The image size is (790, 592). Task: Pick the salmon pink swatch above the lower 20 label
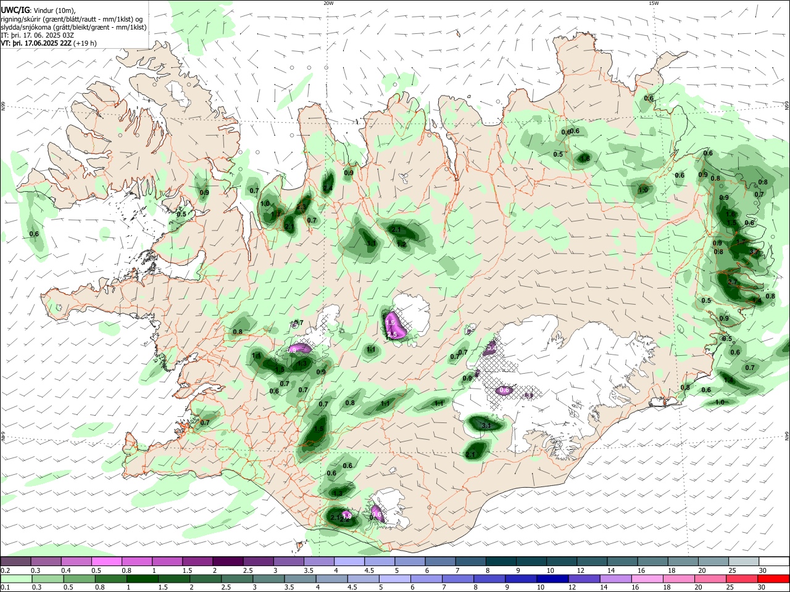[710, 578]
